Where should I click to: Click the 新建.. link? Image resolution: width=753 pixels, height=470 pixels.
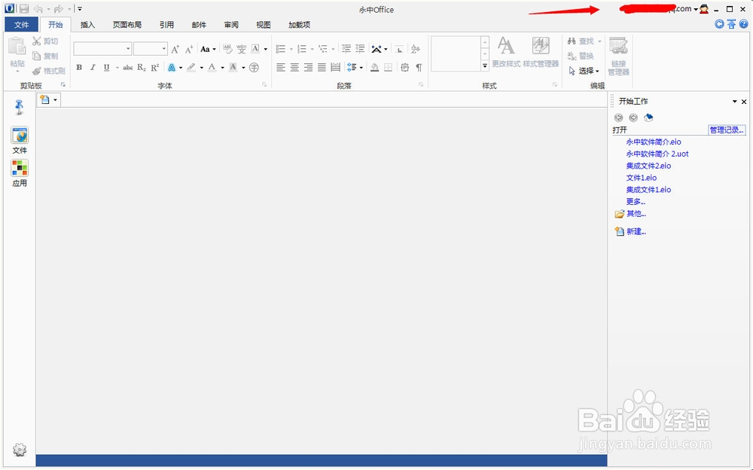point(636,232)
